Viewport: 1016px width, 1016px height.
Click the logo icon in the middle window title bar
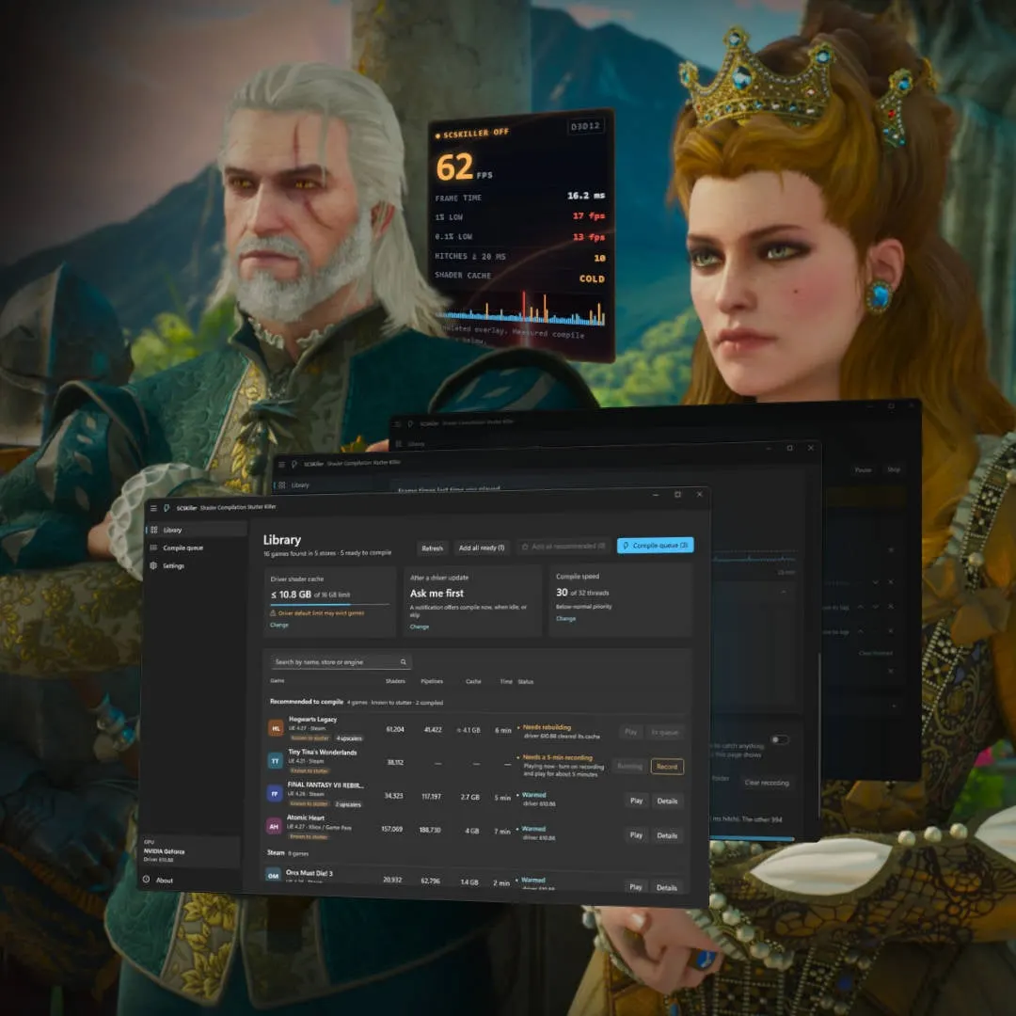pos(294,464)
